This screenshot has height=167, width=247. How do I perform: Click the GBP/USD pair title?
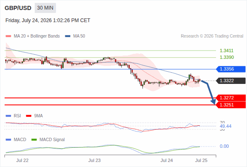point(18,8)
